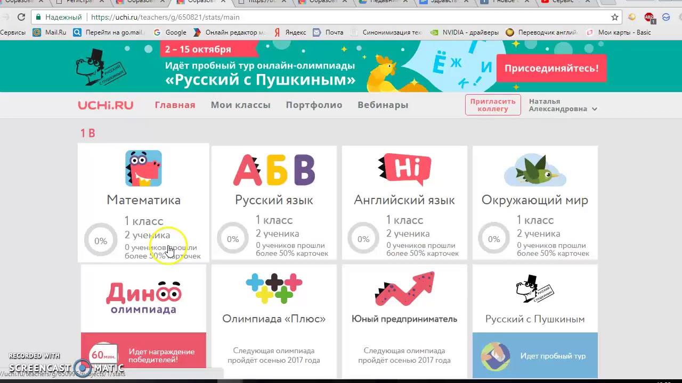Expand the Наталья Александровна account dropdown
The height and width of the screenshot is (383, 682).
click(x=563, y=105)
